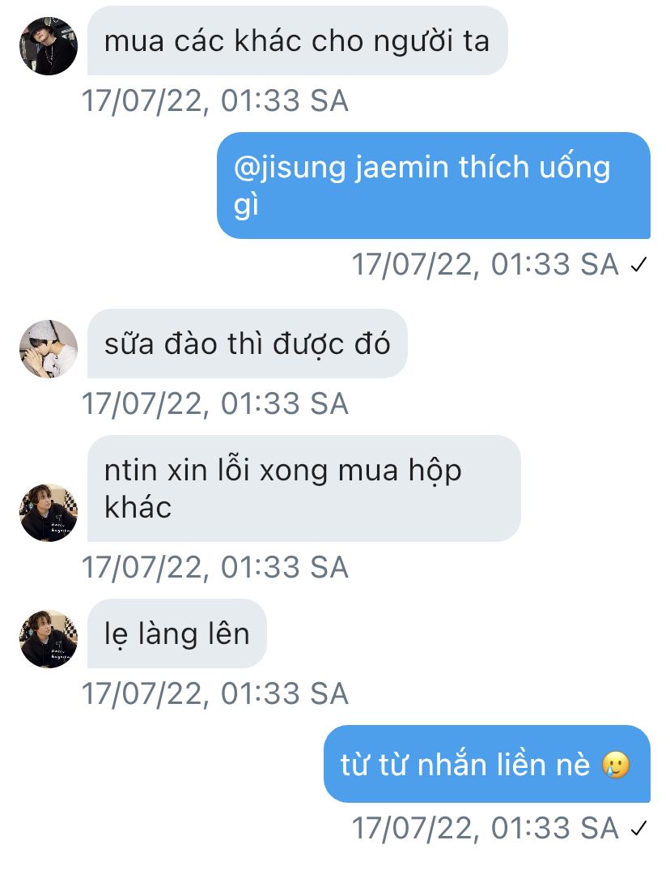Select 'ntin xin lỗi xong mua hộp khác' bubble
The image size is (670, 870).
[303, 488]
